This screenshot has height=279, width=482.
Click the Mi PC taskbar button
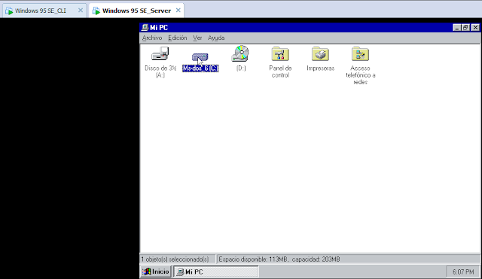click(x=216, y=272)
